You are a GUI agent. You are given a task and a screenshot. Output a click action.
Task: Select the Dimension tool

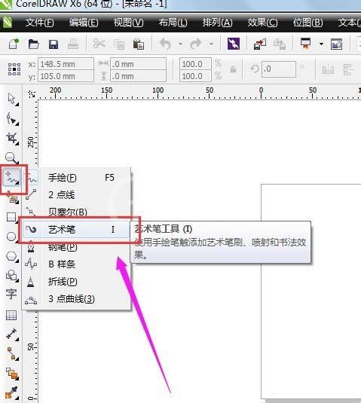click(x=12, y=334)
